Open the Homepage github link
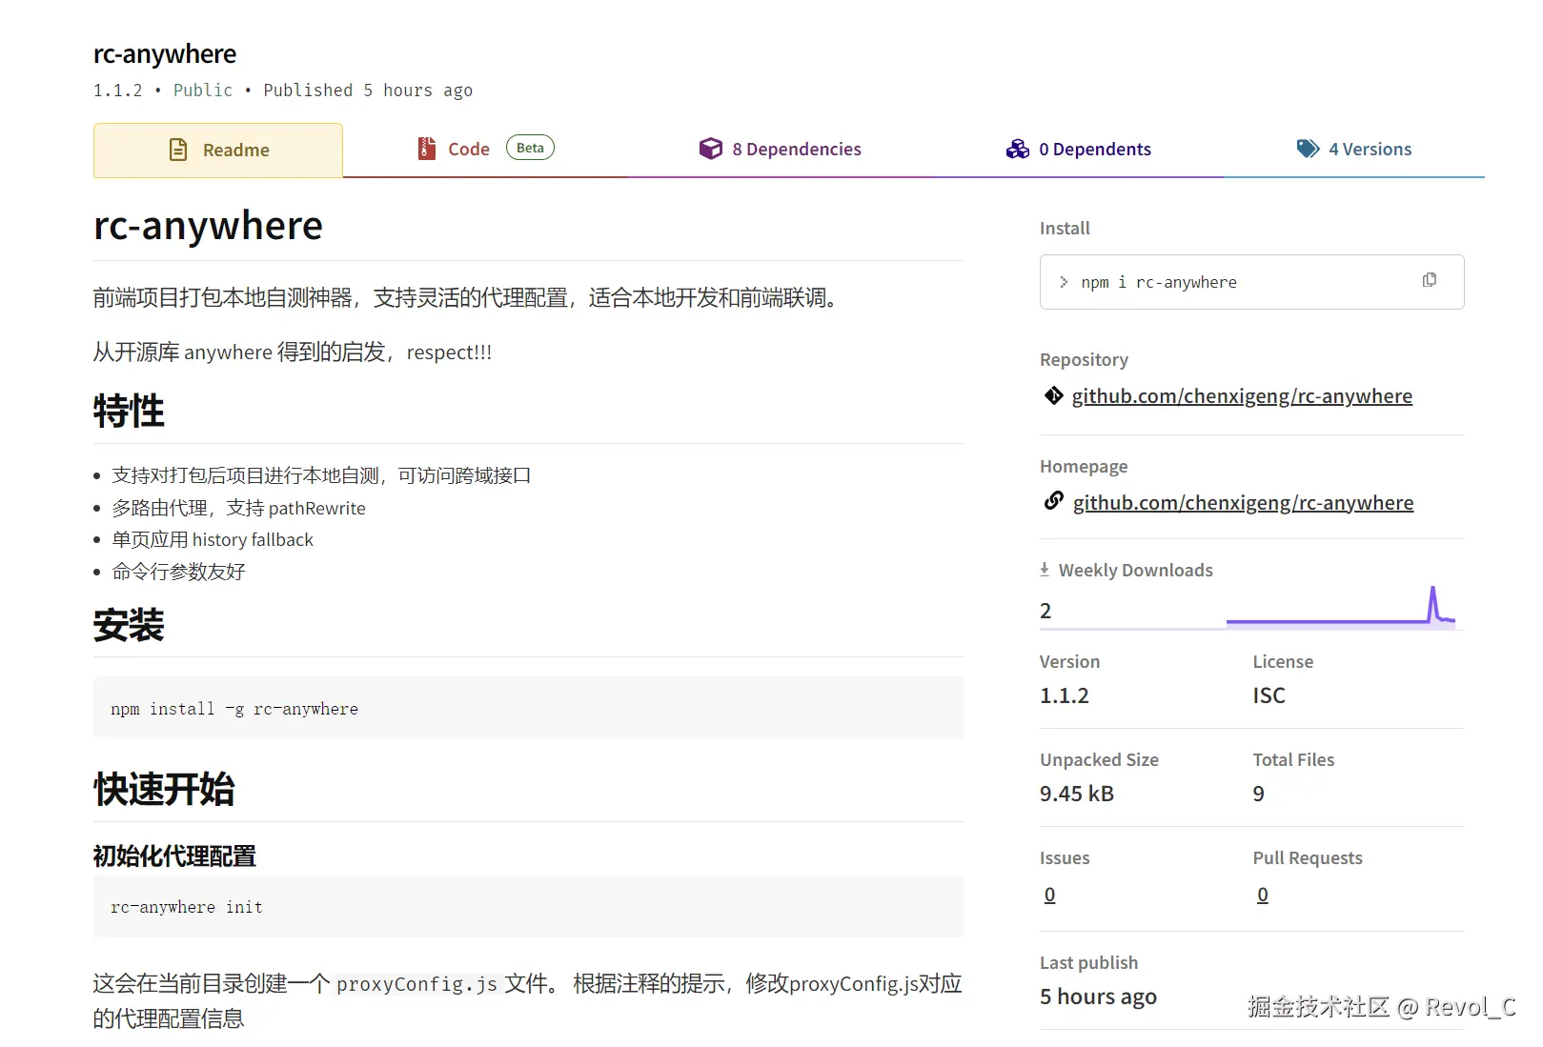 click(1243, 503)
